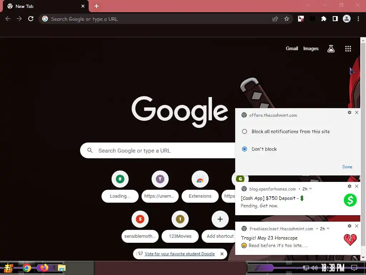Close the New Tab tab
Screen dimensions: 366x275
point(83,6)
